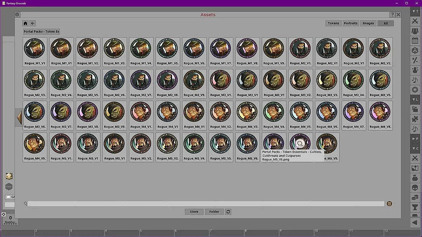Select the Rogue_M4_V9 token
Screen dimensions: 422x237
(x=35, y=147)
